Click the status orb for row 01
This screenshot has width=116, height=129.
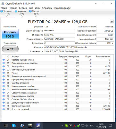(x=4, y=60)
